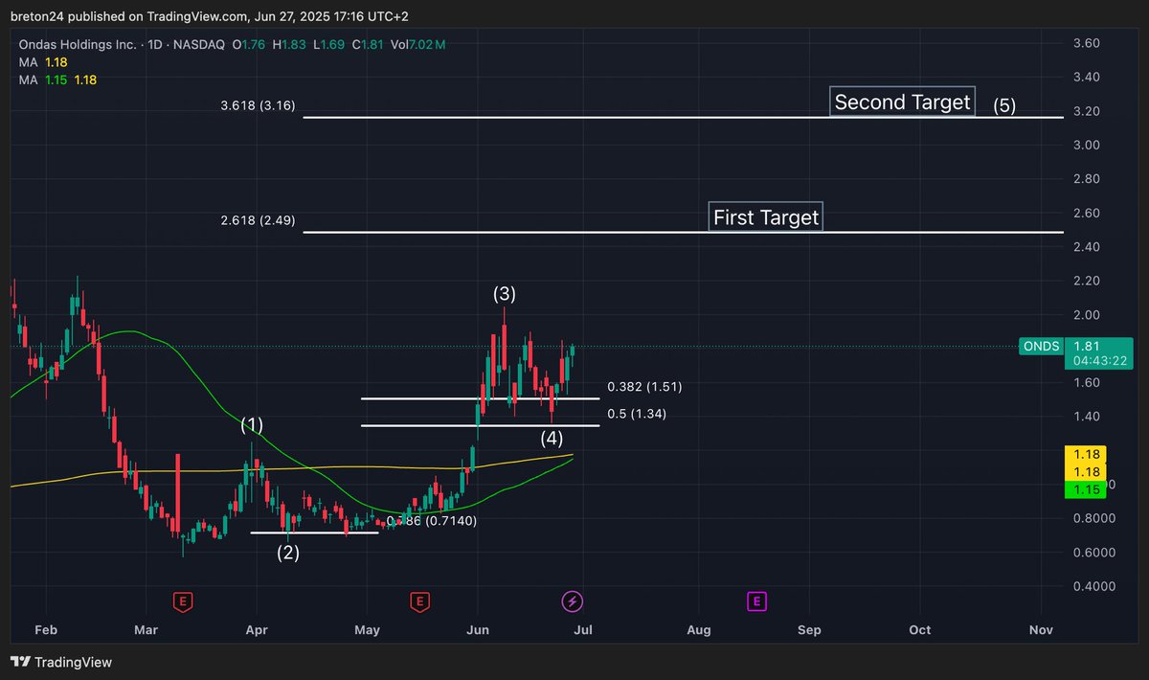Click the 0.382 (1.51) retracement label
Image resolution: width=1149 pixels, height=680 pixels.
pyautogui.click(x=643, y=387)
